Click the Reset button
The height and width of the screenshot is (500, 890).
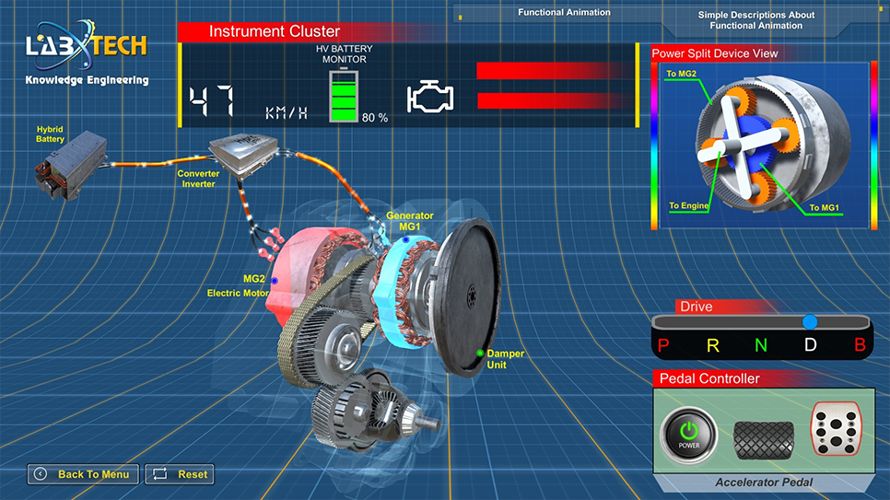pos(180,474)
